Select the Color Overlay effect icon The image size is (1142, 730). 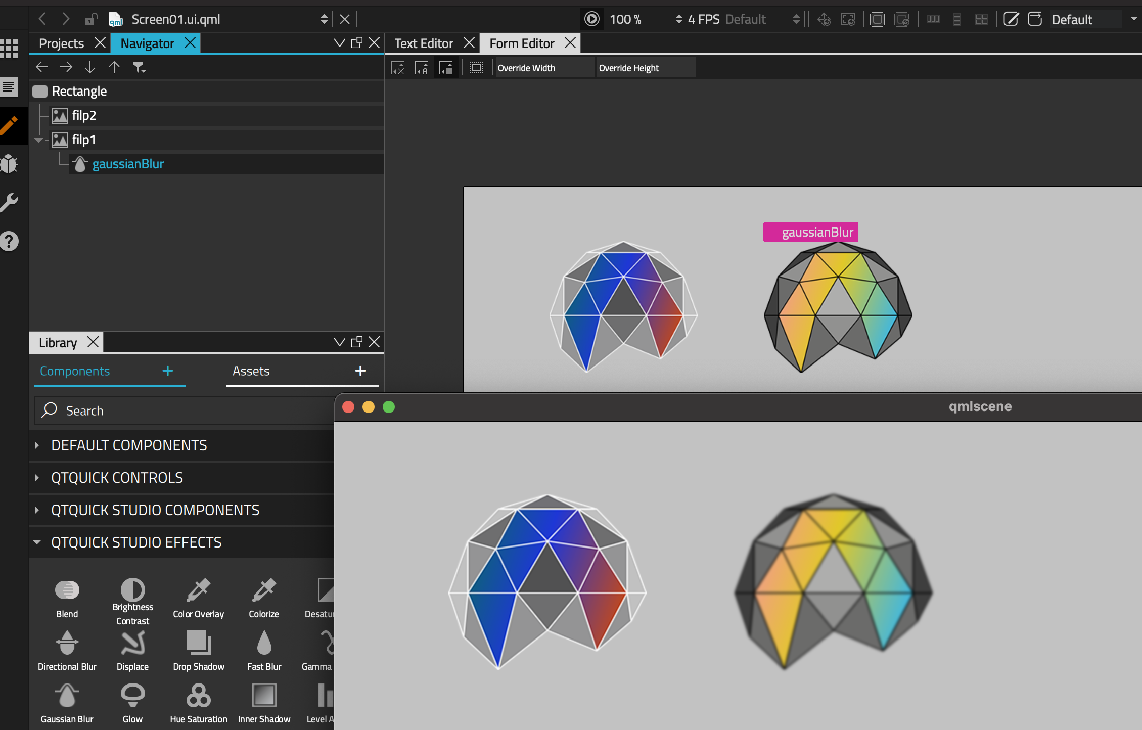tap(198, 590)
